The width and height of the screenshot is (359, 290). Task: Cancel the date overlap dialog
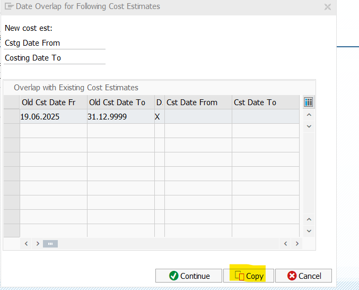click(304, 276)
